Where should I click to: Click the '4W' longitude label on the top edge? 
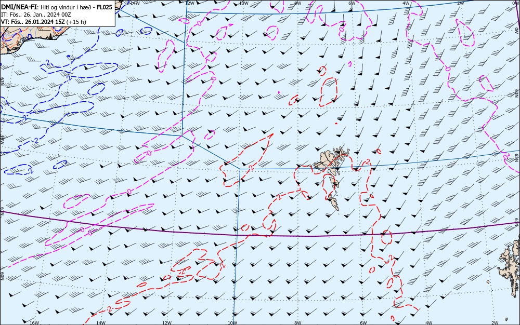pyautogui.click(x=406, y=3)
